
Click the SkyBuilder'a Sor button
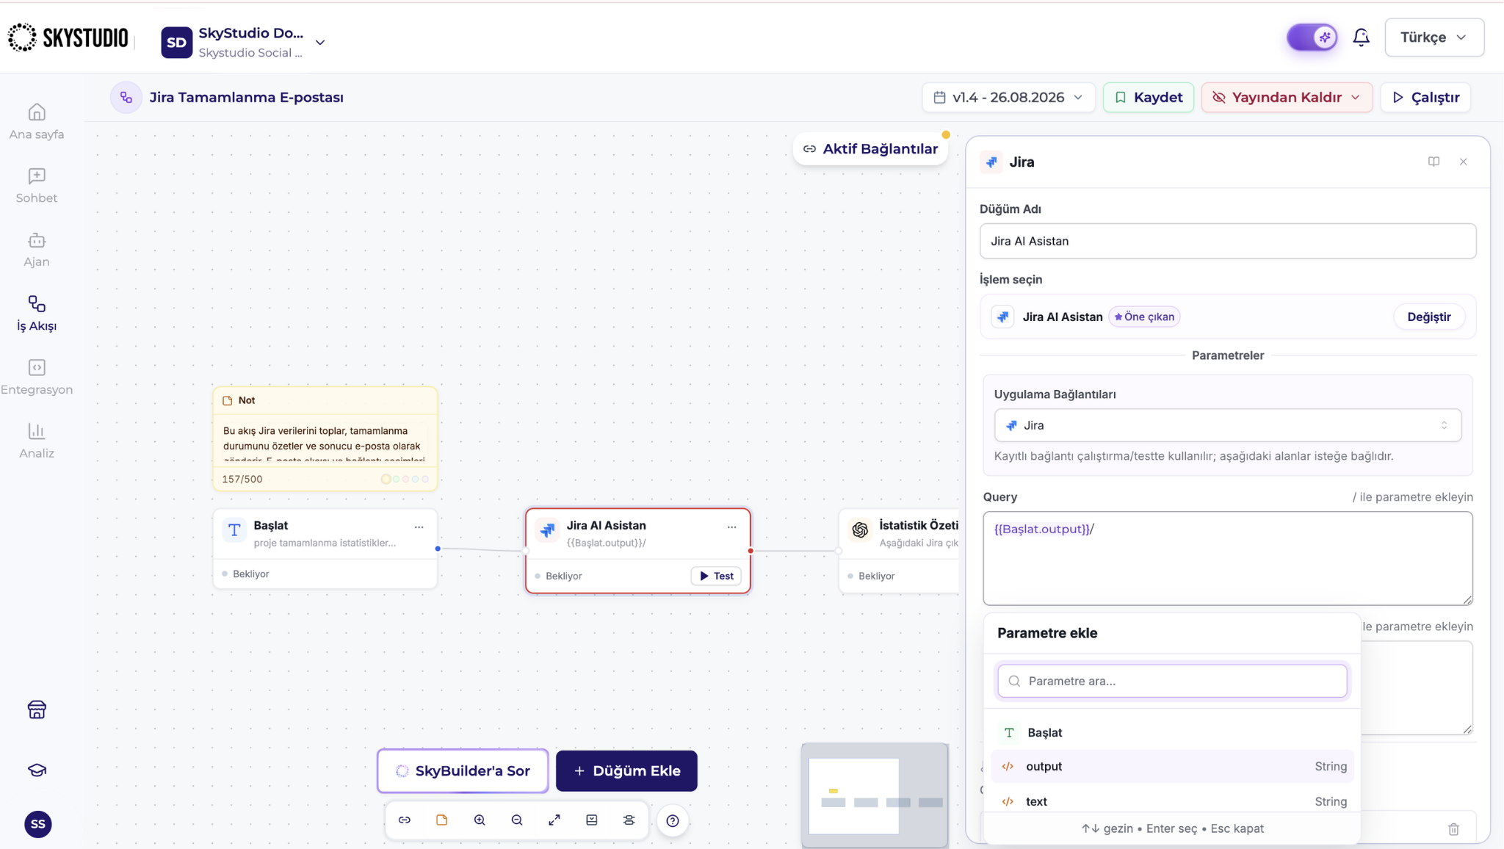point(463,771)
